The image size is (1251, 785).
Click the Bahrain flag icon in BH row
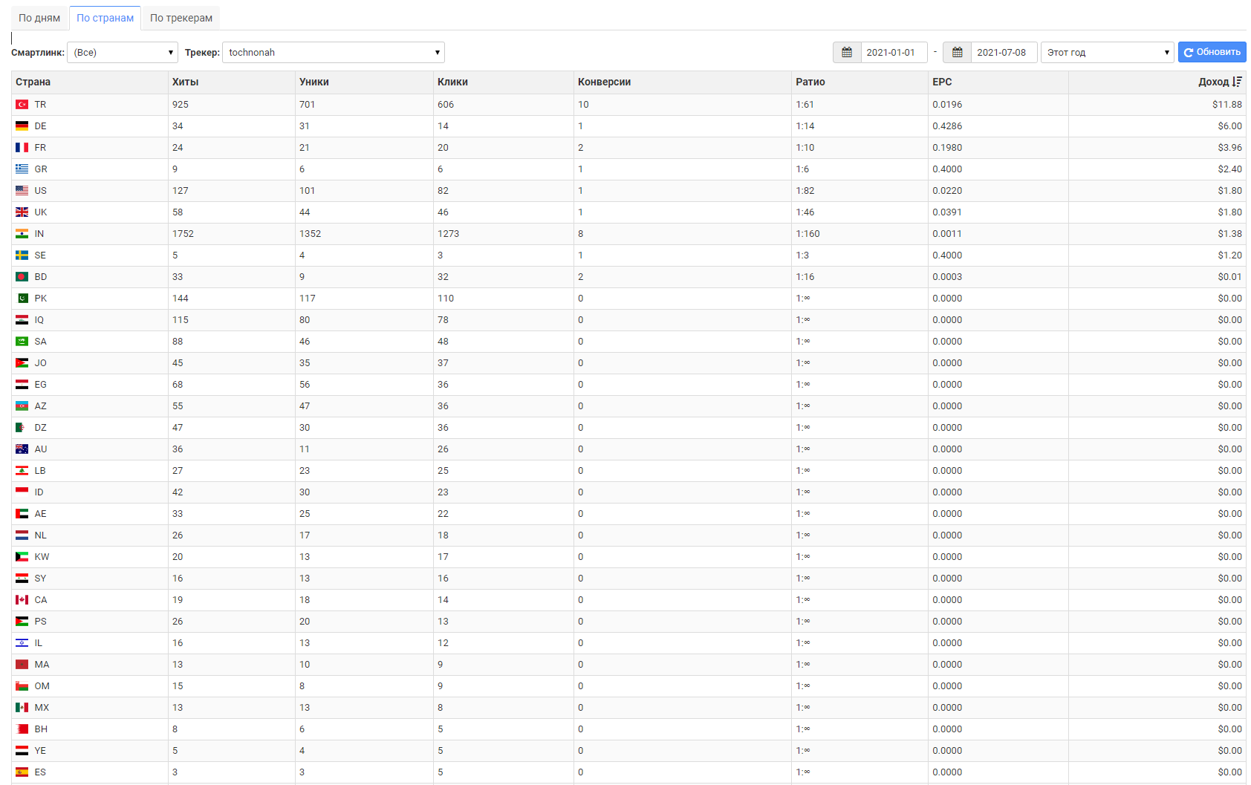coord(22,729)
